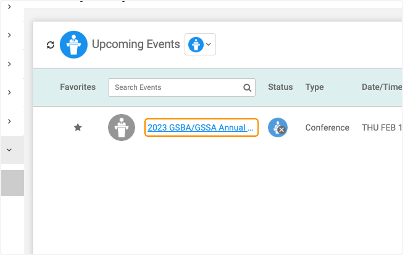This screenshot has height=255, width=403.
Task: Click the Type column header
Action: point(315,87)
